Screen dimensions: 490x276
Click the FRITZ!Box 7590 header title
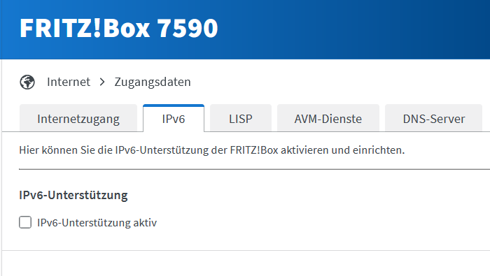[119, 29]
